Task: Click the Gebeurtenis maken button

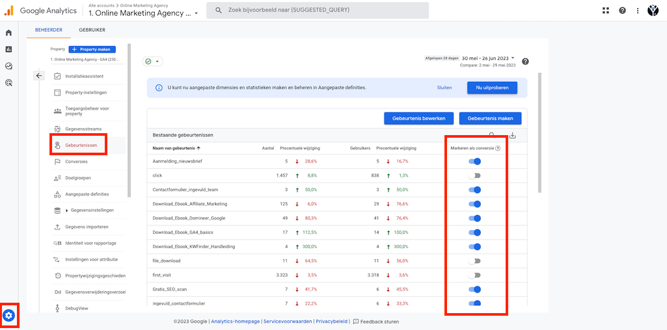Action: pyautogui.click(x=489, y=118)
